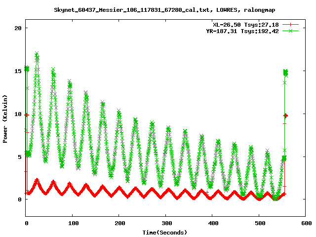Click the "Power (Kelvin)" axis label

[x=5, y=119]
